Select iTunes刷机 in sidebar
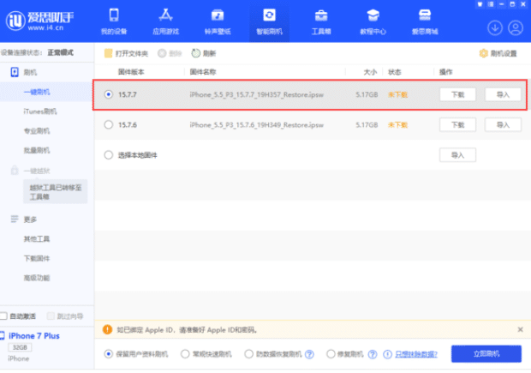Image resolution: width=531 pixels, height=373 pixels. click(x=40, y=111)
